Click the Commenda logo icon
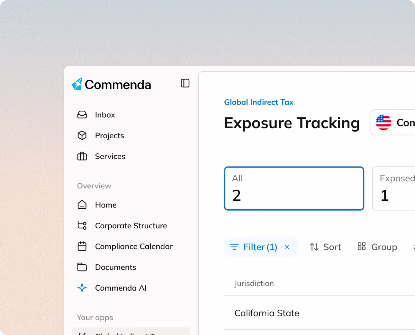The image size is (415, 335). tap(77, 84)
